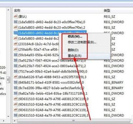Screen dimensions: 133x124
Task: Click the binary icon of the {840b8171-b0ad-410f row
Action: click(16, 82)
